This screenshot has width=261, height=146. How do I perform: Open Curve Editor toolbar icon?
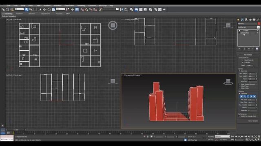[x=141, y=9]
